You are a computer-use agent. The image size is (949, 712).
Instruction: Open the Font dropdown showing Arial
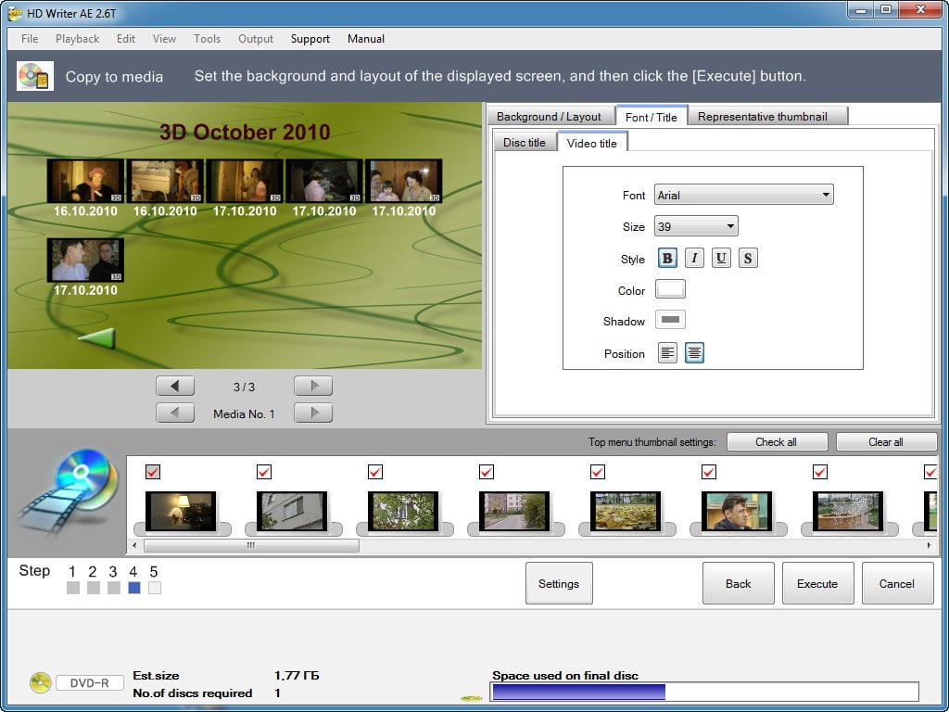(x=744, y=195)
